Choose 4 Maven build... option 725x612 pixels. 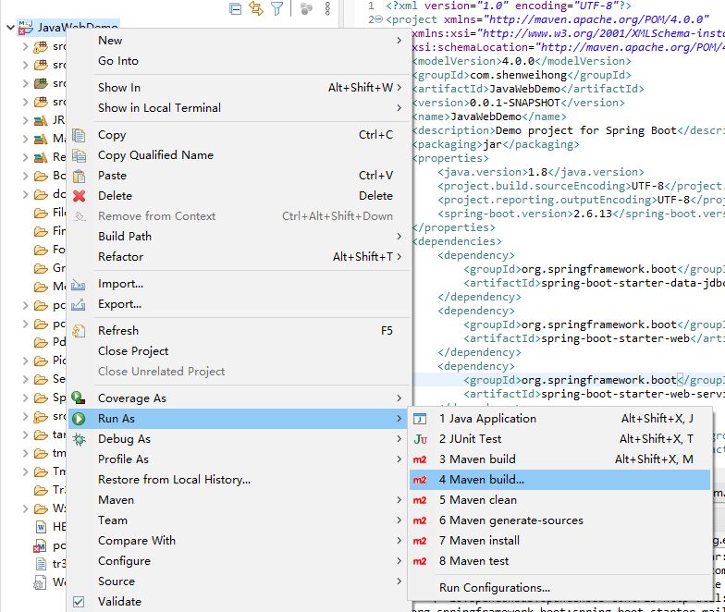pos(559,480)
